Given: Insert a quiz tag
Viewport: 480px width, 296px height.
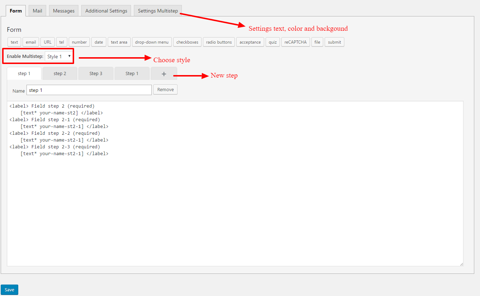Looking at the screenshot, I should (273, 42).
